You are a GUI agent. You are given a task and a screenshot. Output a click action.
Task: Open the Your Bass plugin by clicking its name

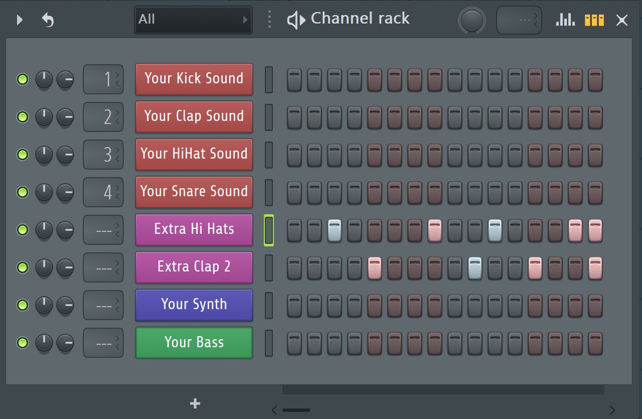194,342
